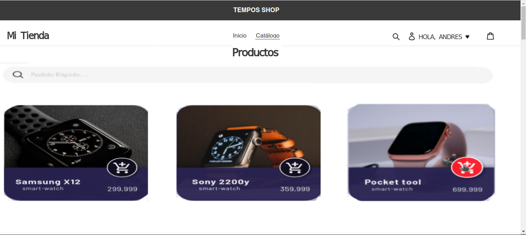The height and width of the screenshot is (235, 526).
Task: Click red add-to-cart icon on Pocket tool
Action: click(467, 168)
